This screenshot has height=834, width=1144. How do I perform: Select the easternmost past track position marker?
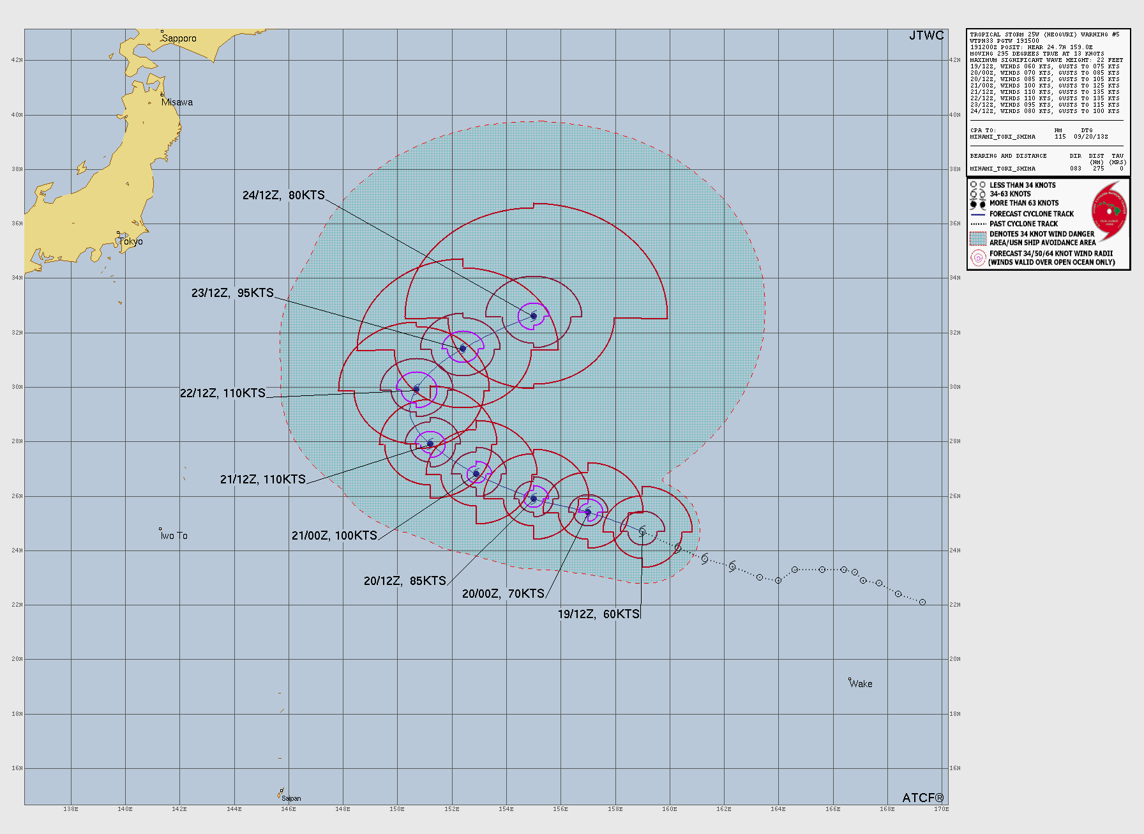(x=922, y=602)
